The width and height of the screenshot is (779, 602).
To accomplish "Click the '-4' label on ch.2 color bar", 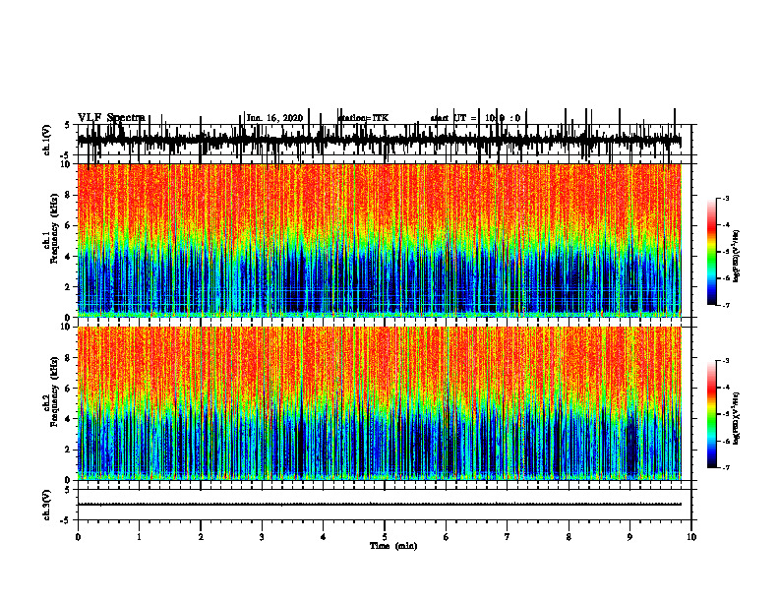I will coord(725,388).
